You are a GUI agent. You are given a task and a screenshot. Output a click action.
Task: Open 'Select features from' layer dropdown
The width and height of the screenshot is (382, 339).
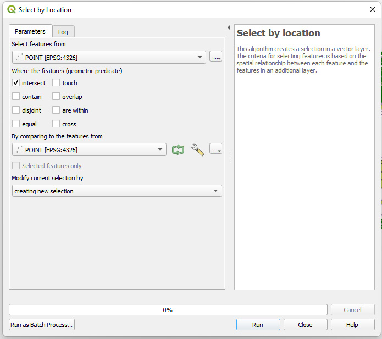[109, 57]
